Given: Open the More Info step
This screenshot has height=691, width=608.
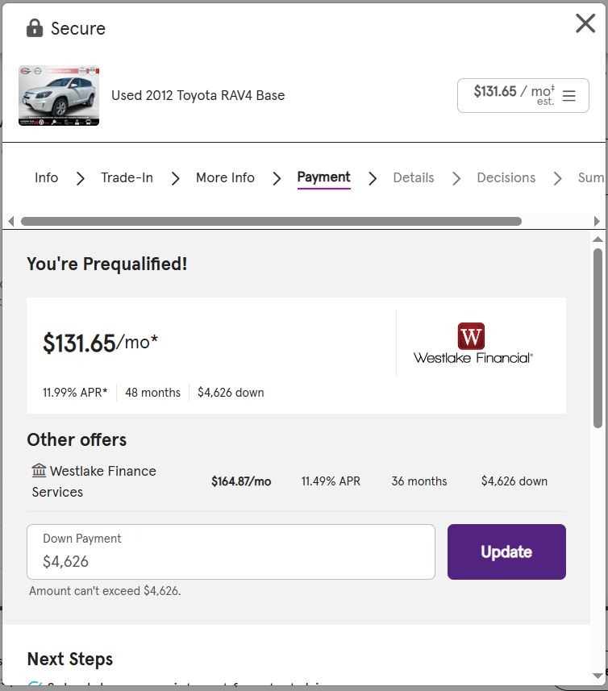Looking at the screenshot, I should click(225, 177).
